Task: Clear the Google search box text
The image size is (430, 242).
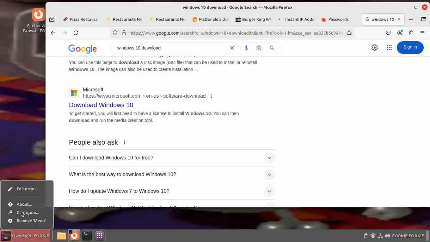Action: point(232,48)
